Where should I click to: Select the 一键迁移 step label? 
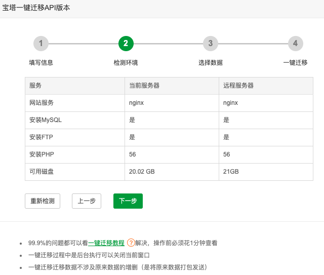(x=295, y=63)
